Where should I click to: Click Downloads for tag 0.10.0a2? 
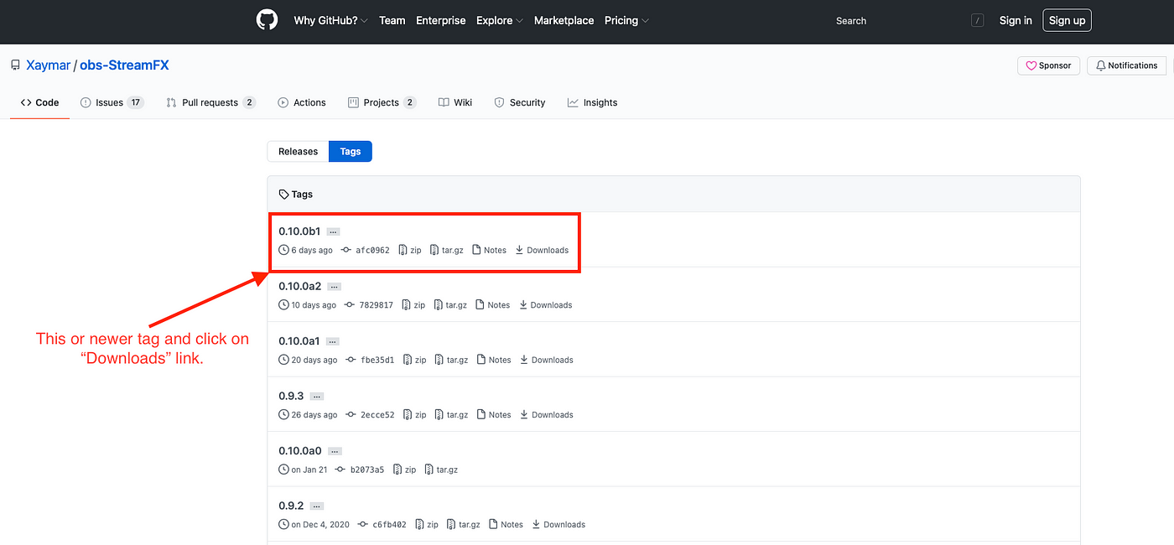(x=545, y=305)
